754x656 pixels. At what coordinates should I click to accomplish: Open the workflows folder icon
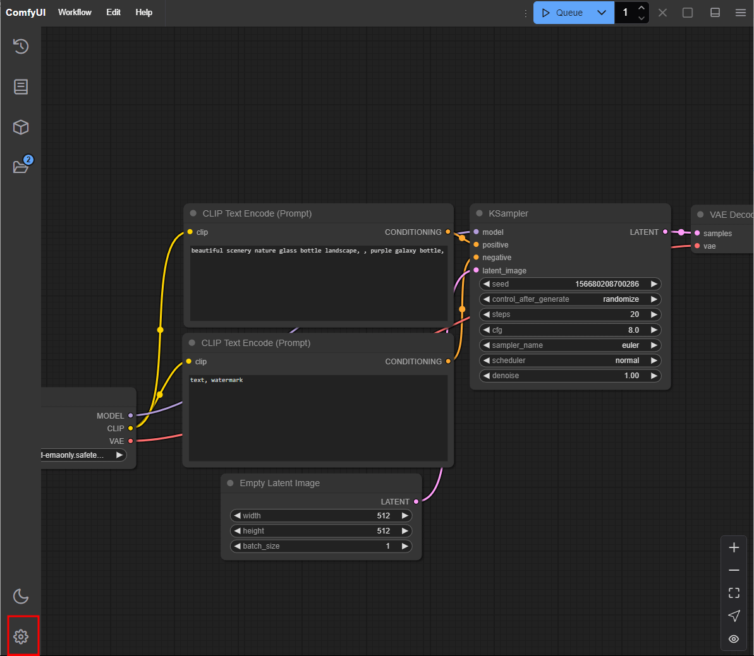pyautogui.click(x=21, y=167)
